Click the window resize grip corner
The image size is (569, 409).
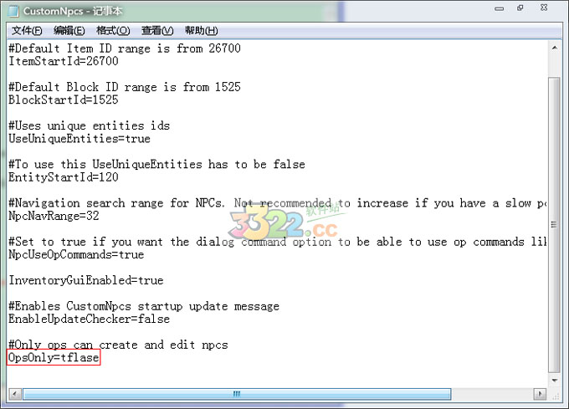point(556,396)
